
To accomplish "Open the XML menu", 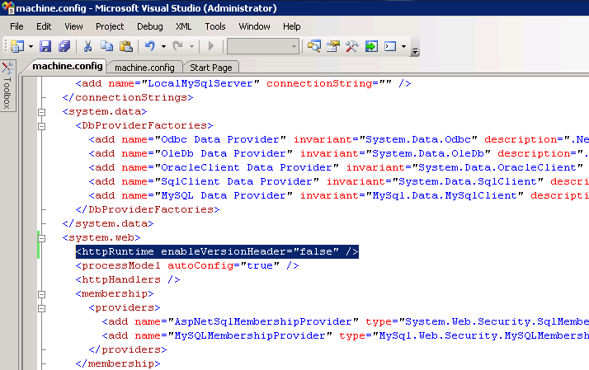I will pos(184,26).
